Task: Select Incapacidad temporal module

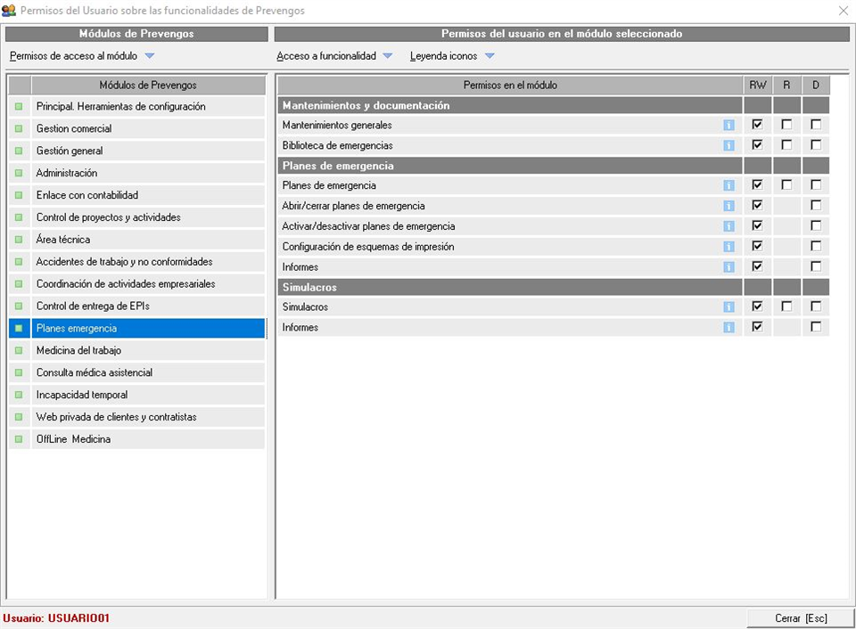Action: click(82, 395)
